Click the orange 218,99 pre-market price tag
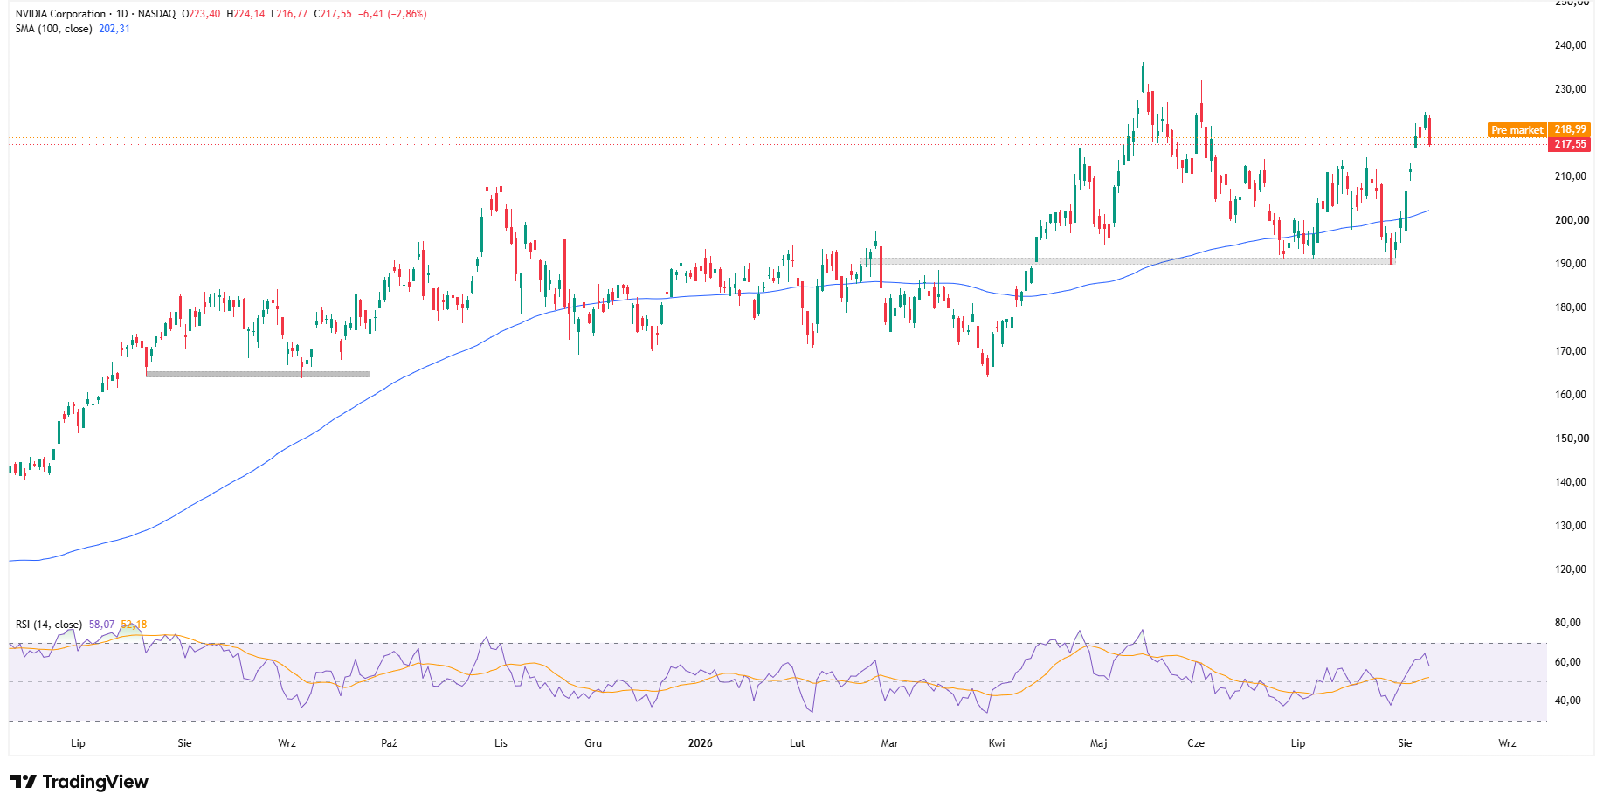This screenshot has height=808, width=1603. [x=1570, y=129]
